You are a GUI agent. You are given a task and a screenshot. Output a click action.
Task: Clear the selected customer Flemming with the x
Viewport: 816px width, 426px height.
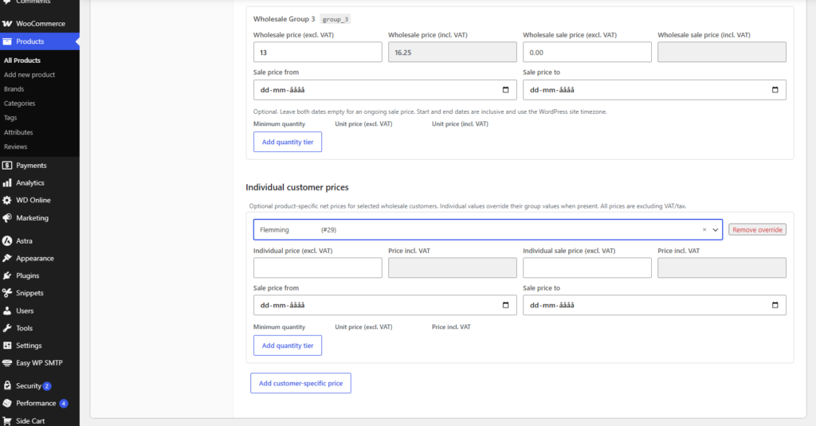click(x=704, y=229)
